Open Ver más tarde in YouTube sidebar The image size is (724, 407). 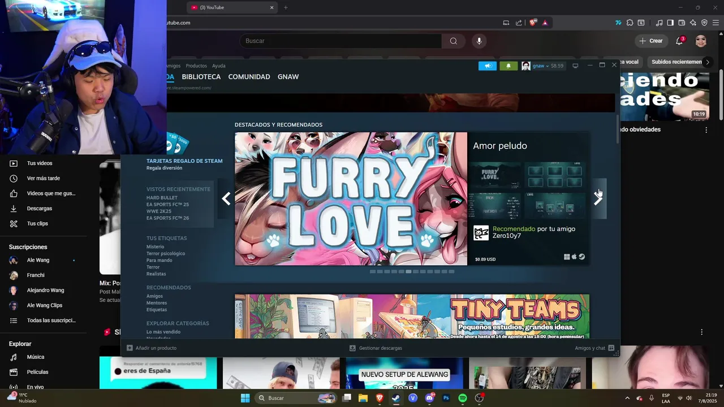[44, 179]
